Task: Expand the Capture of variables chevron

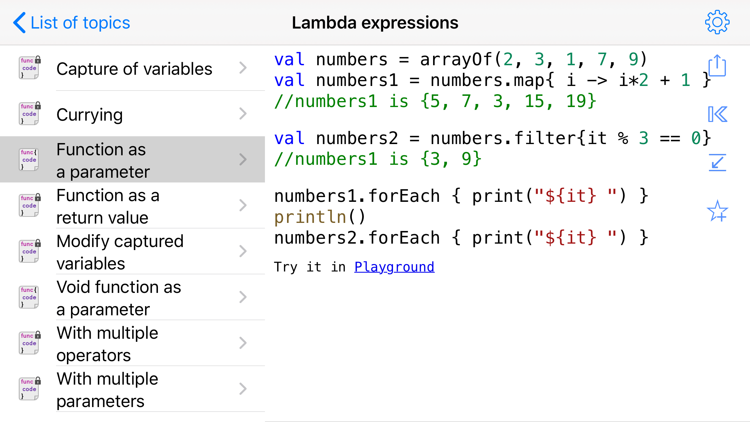Action: click(243, 68)
